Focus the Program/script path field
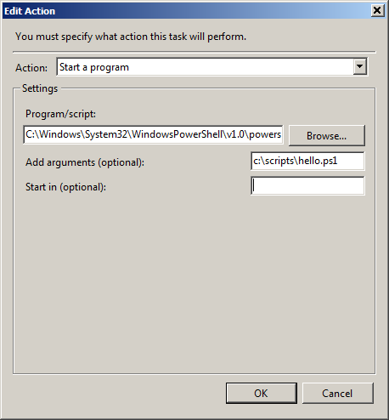 (x=153, y=134)
